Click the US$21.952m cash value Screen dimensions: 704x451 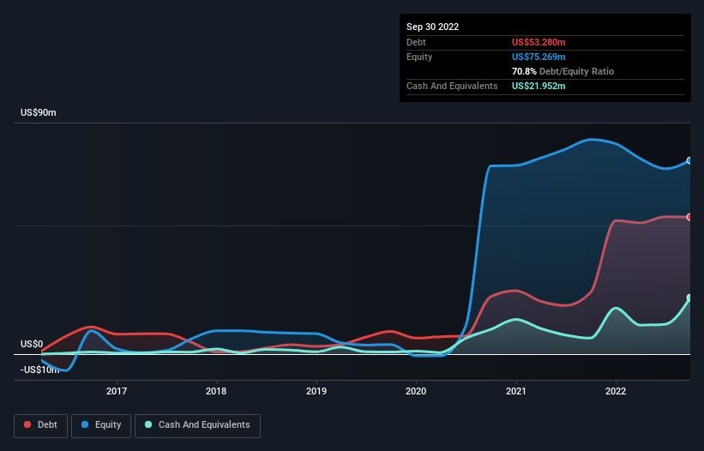[539, 86]
